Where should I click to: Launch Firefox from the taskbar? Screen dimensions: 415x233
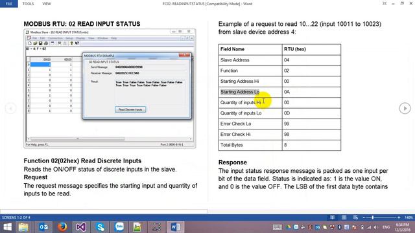coord(62,227)
